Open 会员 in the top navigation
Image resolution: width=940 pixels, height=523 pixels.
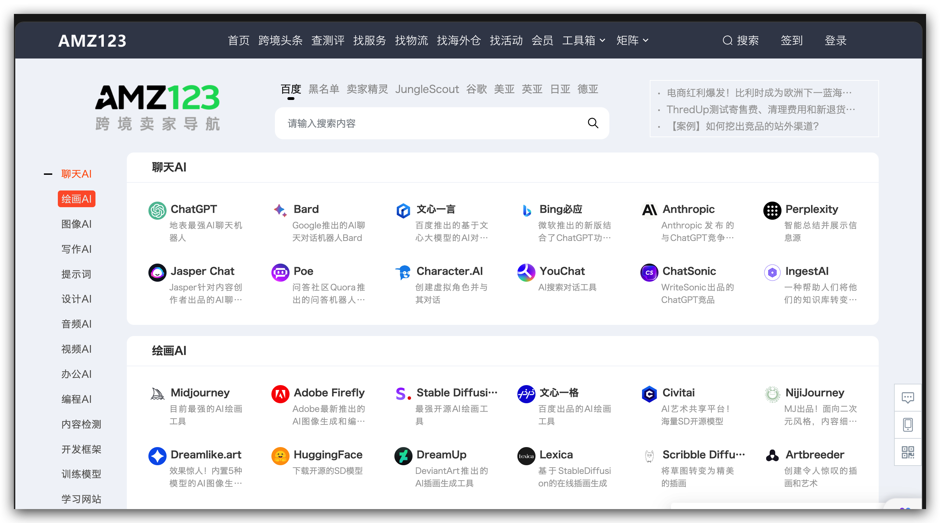click(542, 40)
